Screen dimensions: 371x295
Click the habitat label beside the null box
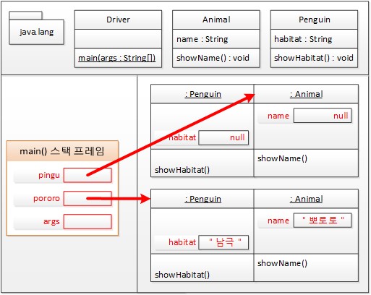click(x=182, y=137)
